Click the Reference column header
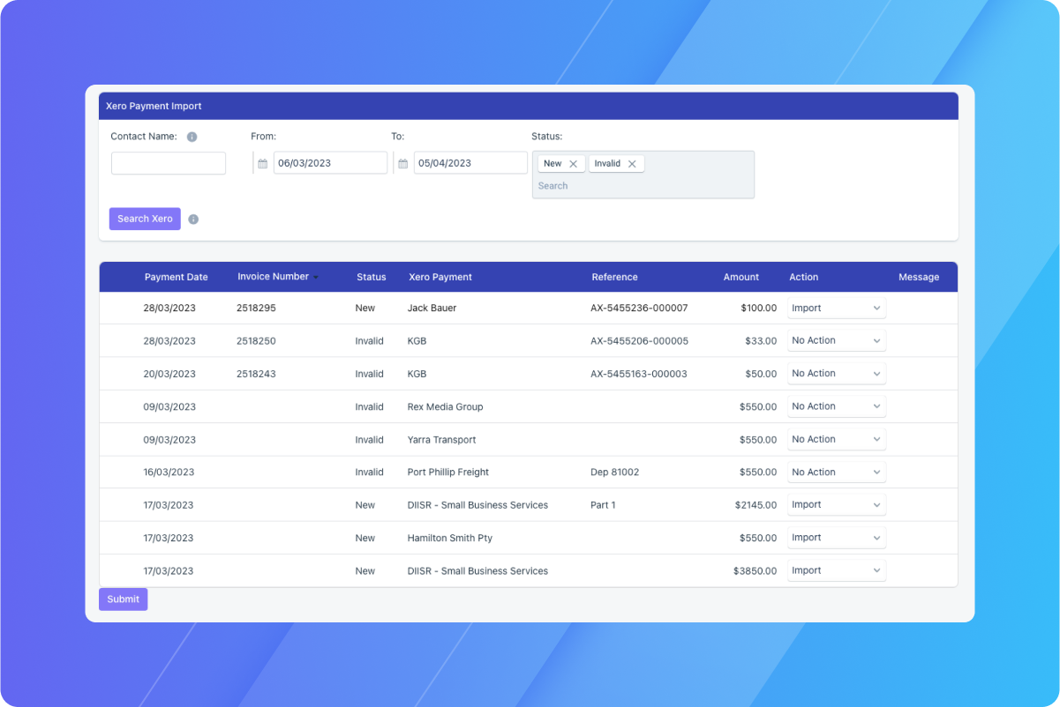The height and width of the screenshot is (707, 1060). point(614,277)
